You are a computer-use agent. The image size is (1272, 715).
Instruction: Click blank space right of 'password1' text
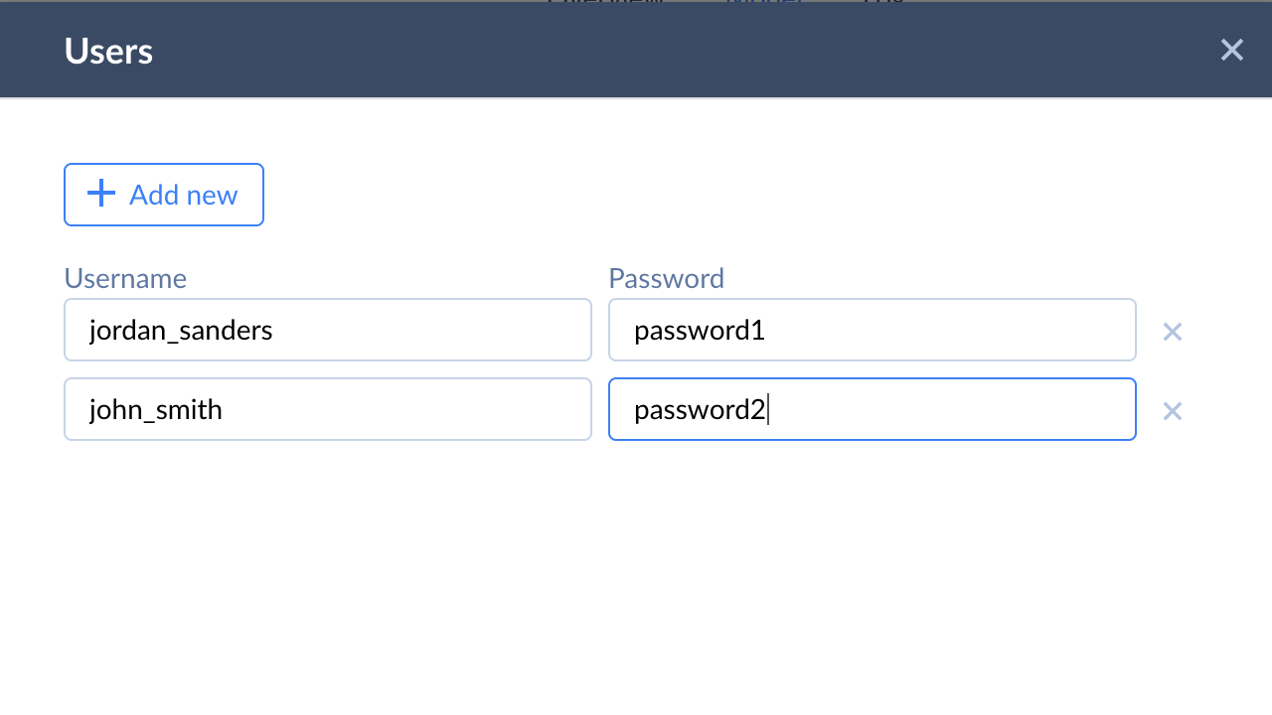[954, 330]
